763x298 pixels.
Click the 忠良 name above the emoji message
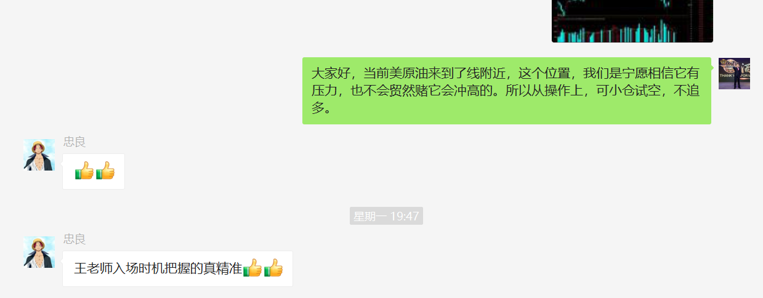(x=75, y=142)
